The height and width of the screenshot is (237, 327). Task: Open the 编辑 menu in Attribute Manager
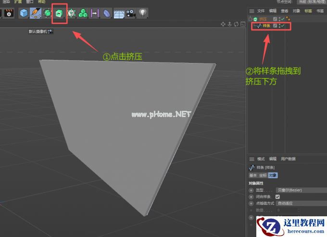[x=273, y=159]
